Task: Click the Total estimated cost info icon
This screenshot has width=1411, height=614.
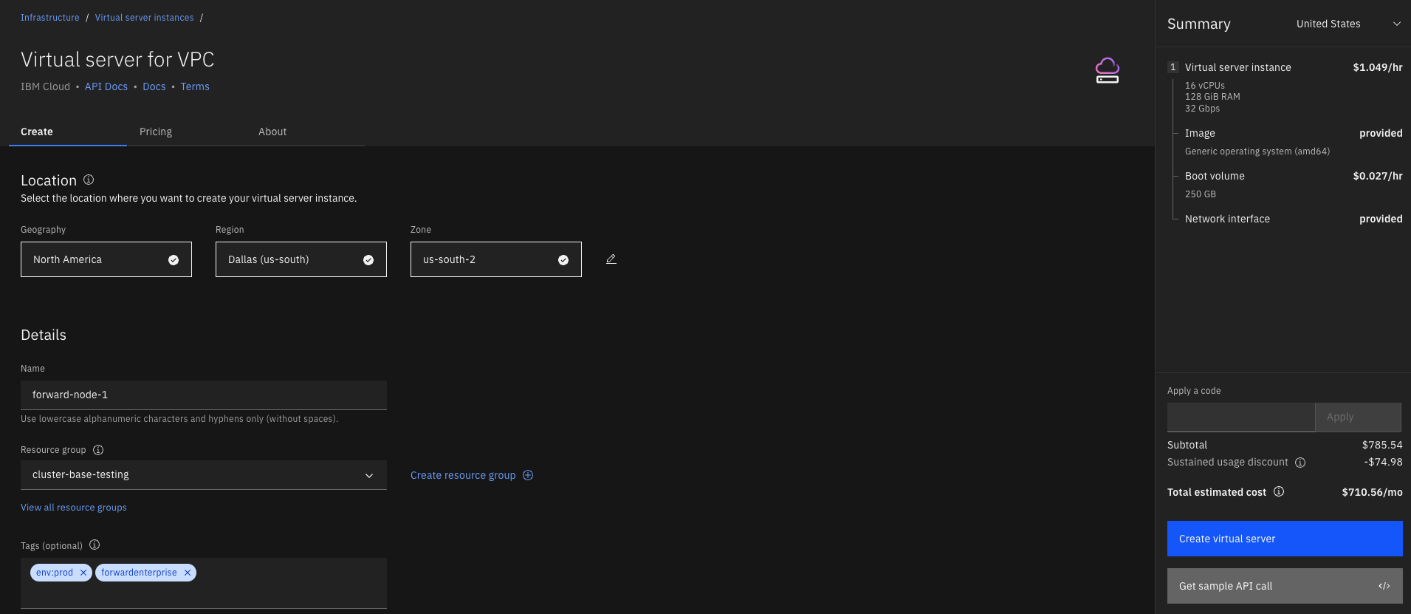Action: click(1279, 492)
